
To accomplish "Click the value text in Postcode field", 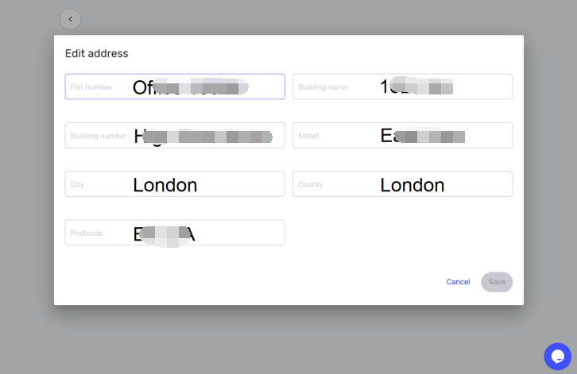I will click(165, 234).
